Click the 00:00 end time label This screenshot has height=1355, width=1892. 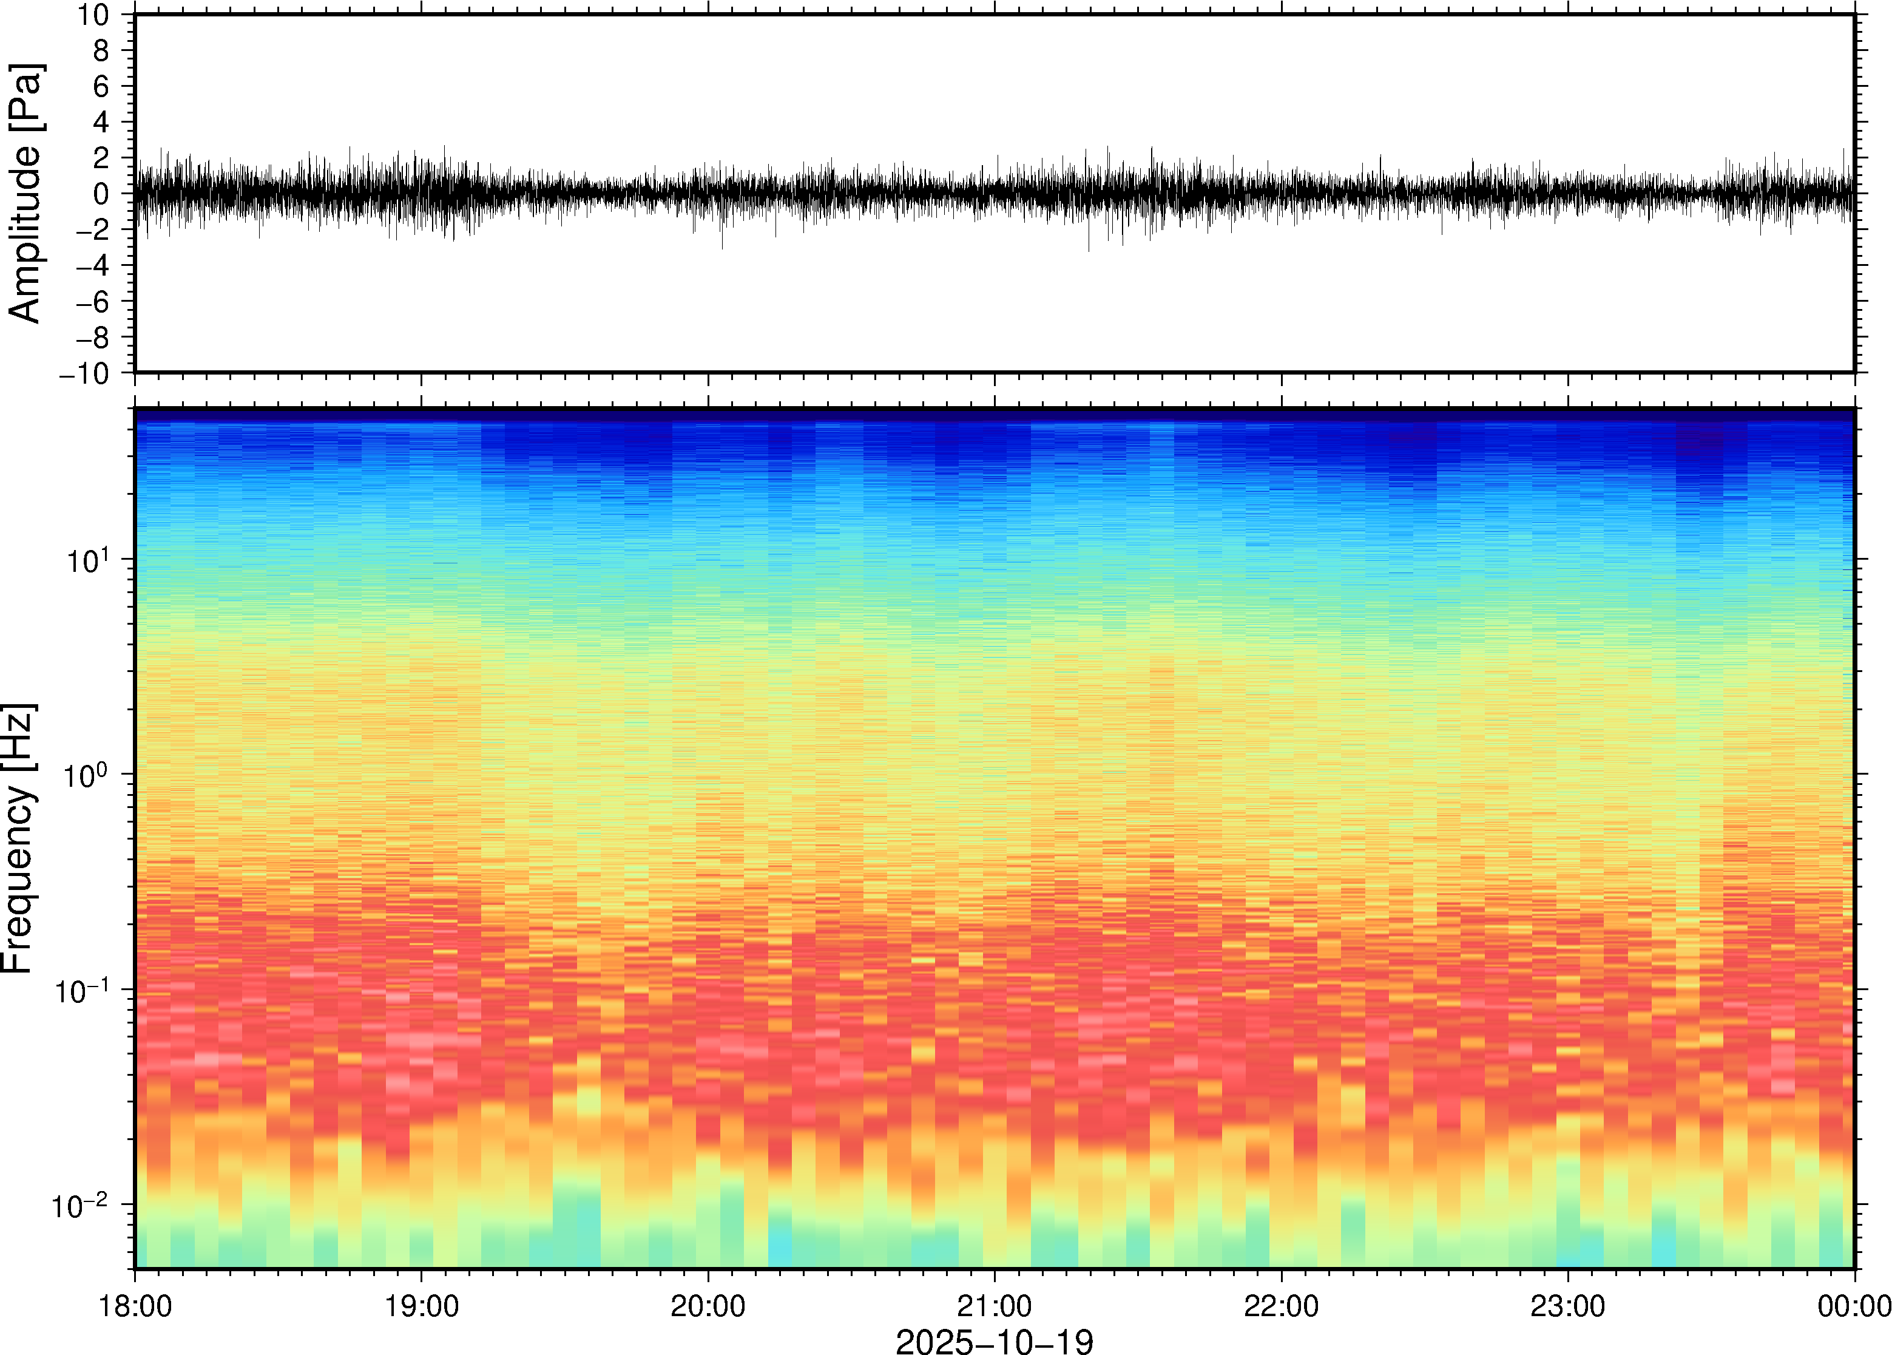pyautogui.click(x=1854, y=1306)
